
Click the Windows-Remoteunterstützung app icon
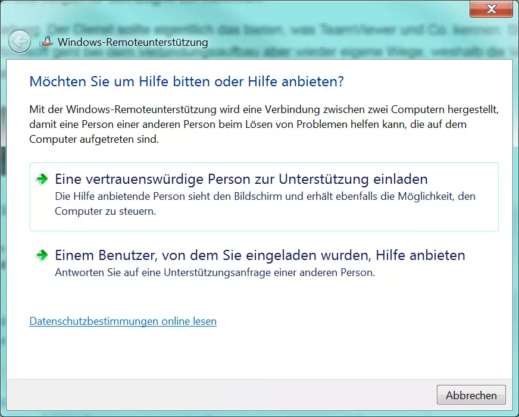(46, 42)
